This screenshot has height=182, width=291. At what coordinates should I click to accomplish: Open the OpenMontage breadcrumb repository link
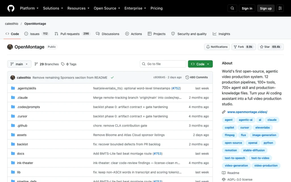[x=35, y=24]
